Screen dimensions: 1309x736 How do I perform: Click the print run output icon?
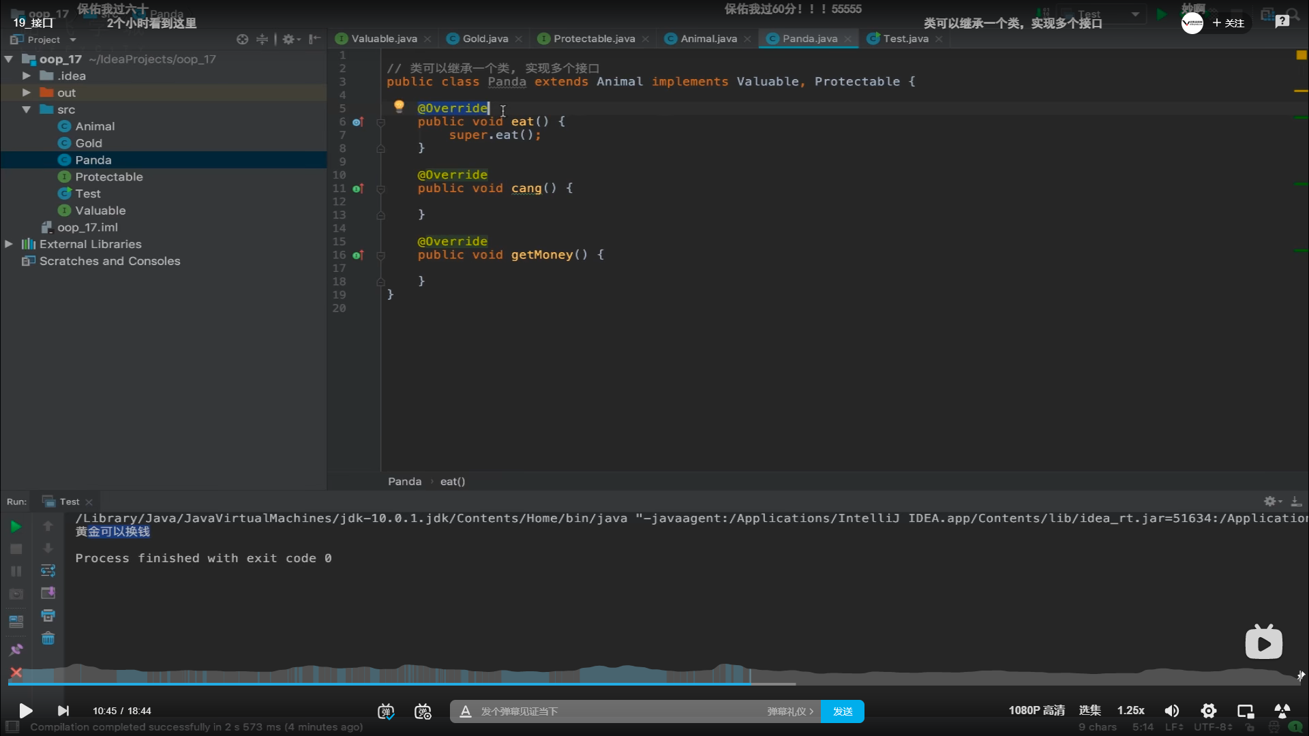tap(48, 615)
